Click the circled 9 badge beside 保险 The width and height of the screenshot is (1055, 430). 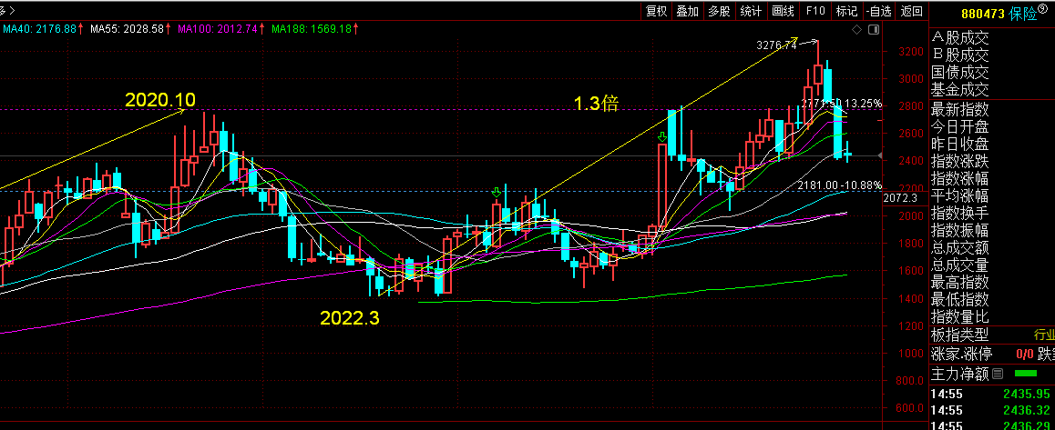click(x=1043, y=9)
